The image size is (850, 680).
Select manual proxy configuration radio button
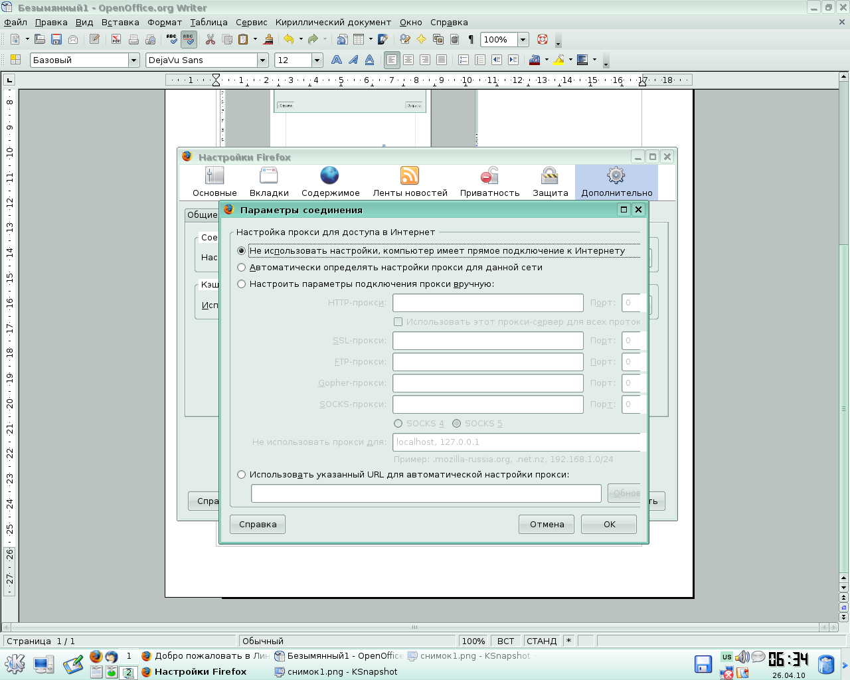point(242,284)
